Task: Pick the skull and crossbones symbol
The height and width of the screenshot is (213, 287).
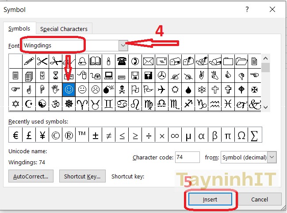Action: pyautogui.click(x=122, y=89)
